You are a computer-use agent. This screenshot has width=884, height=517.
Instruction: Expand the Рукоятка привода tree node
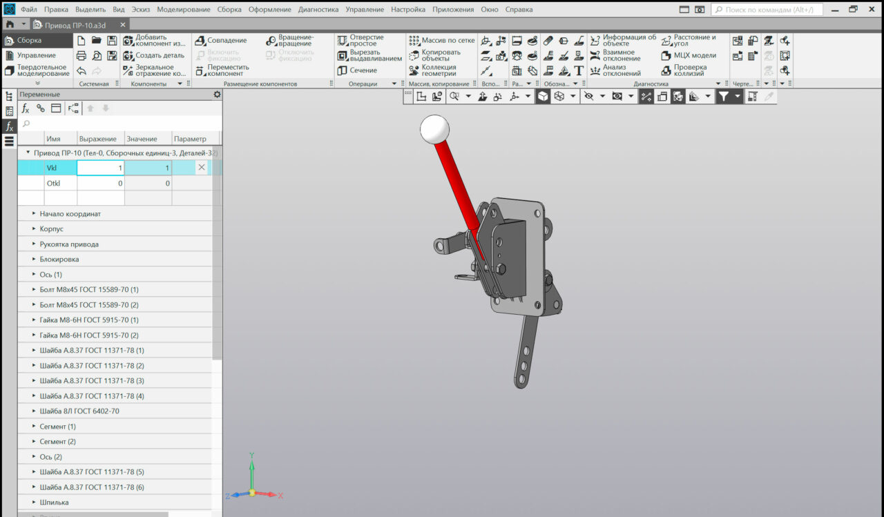34,244
